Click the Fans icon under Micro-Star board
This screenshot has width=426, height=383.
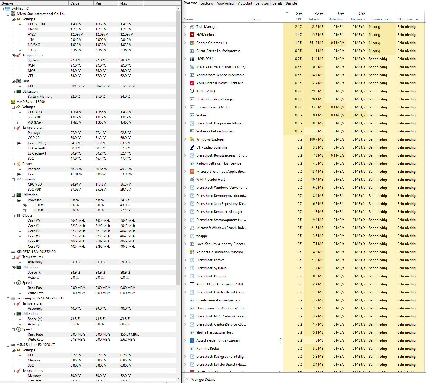[19, 81]
